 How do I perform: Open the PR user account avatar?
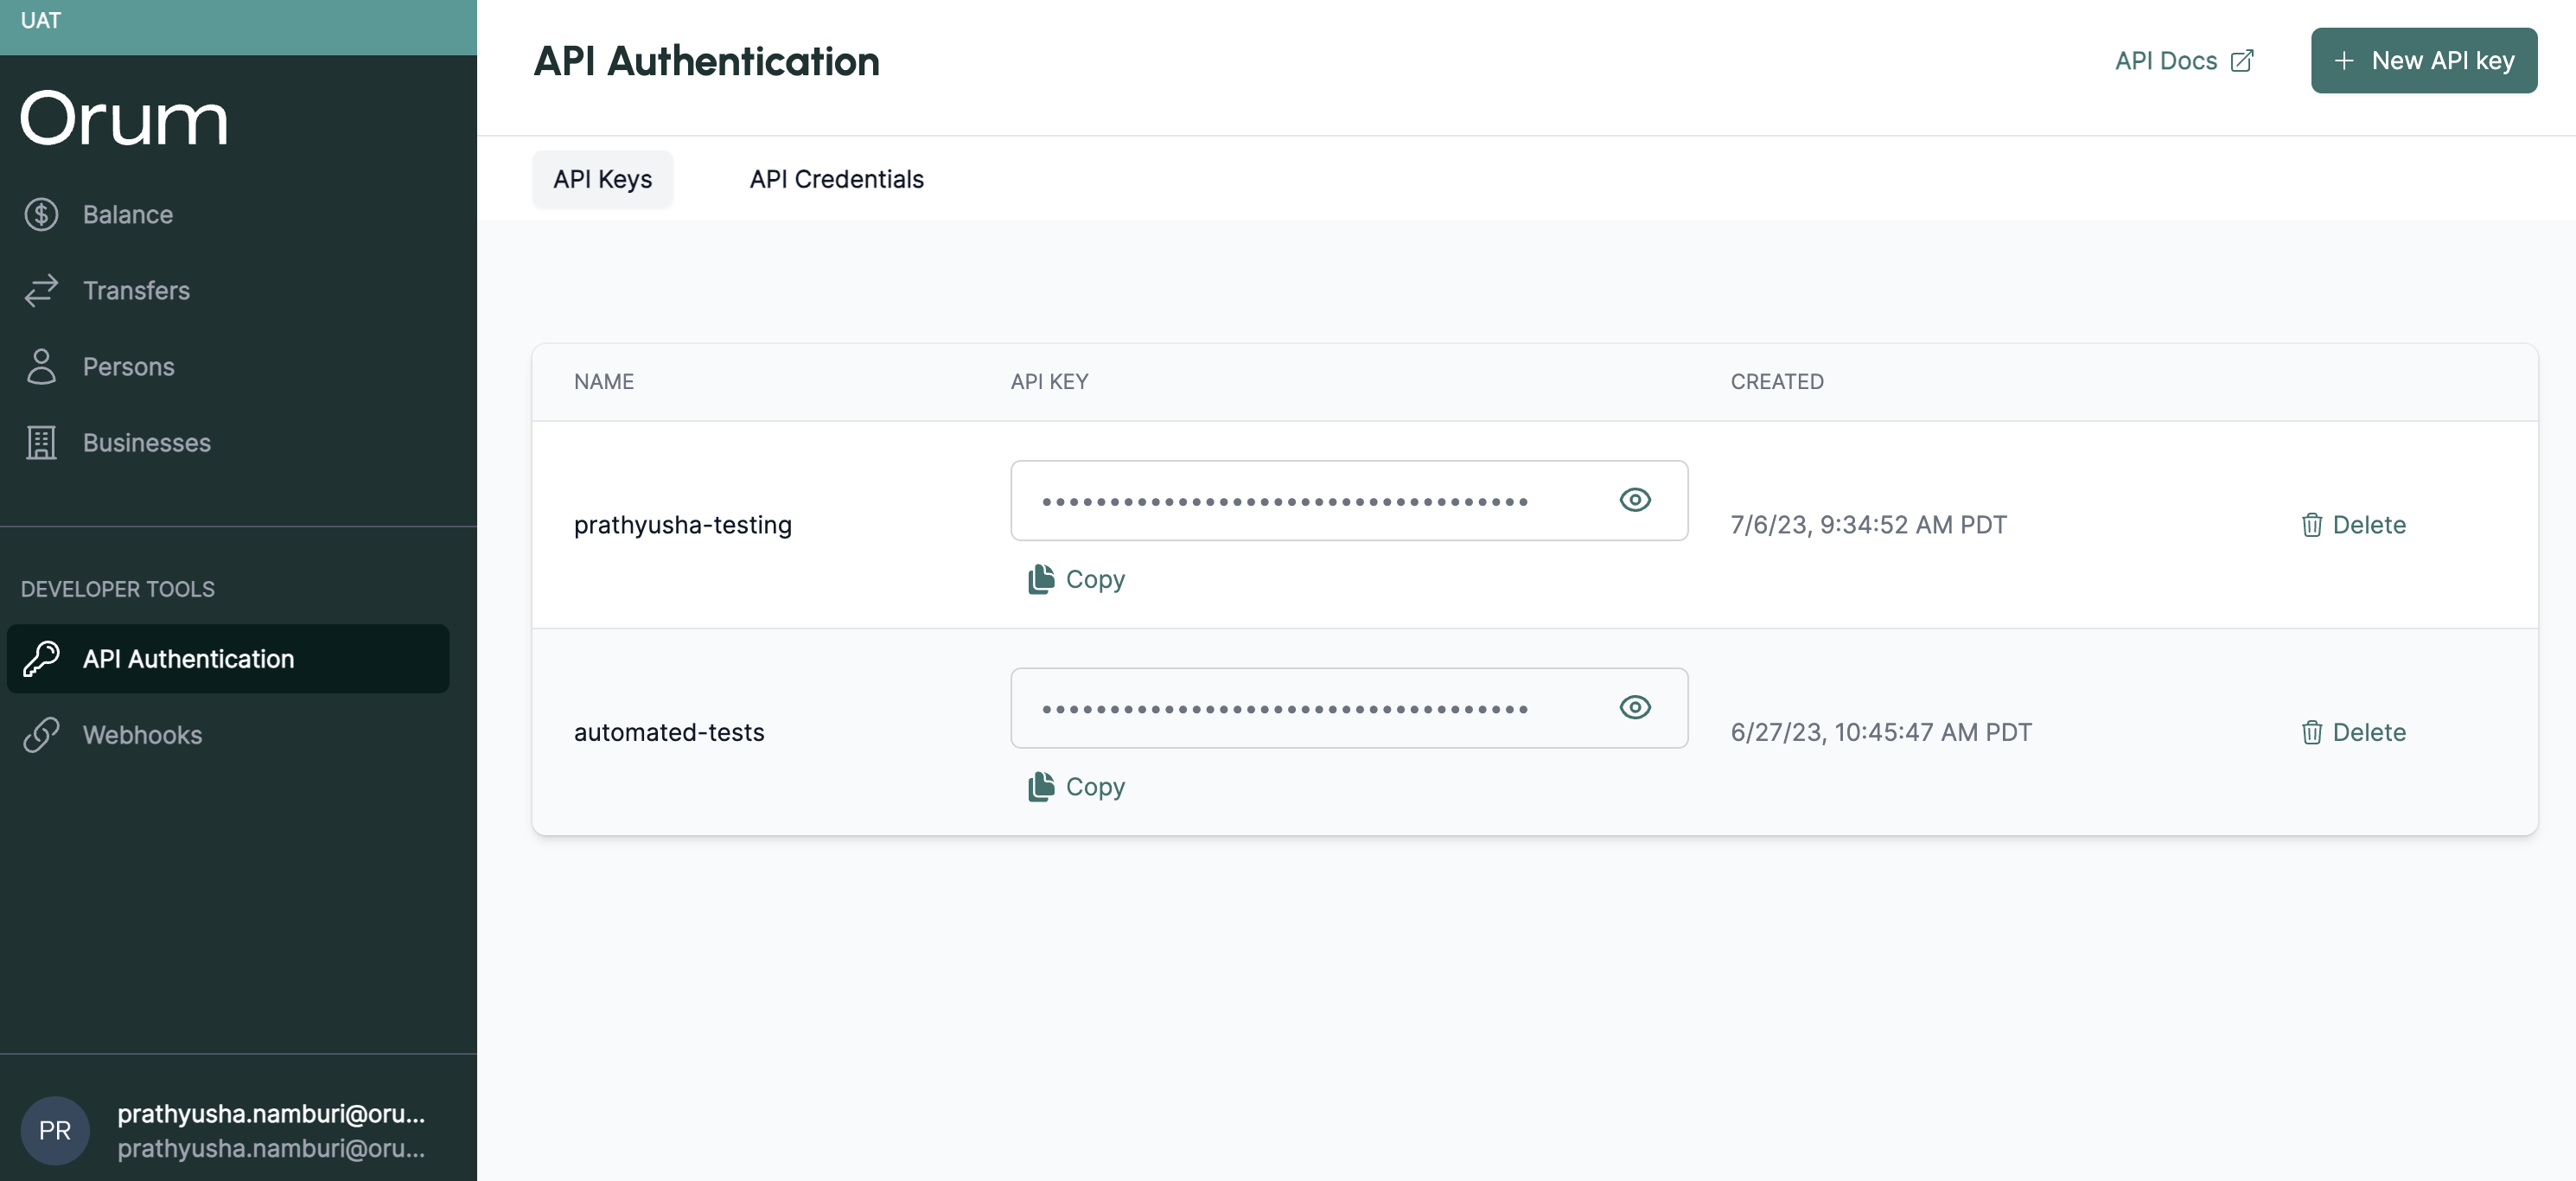click(x=55, y=1130)
